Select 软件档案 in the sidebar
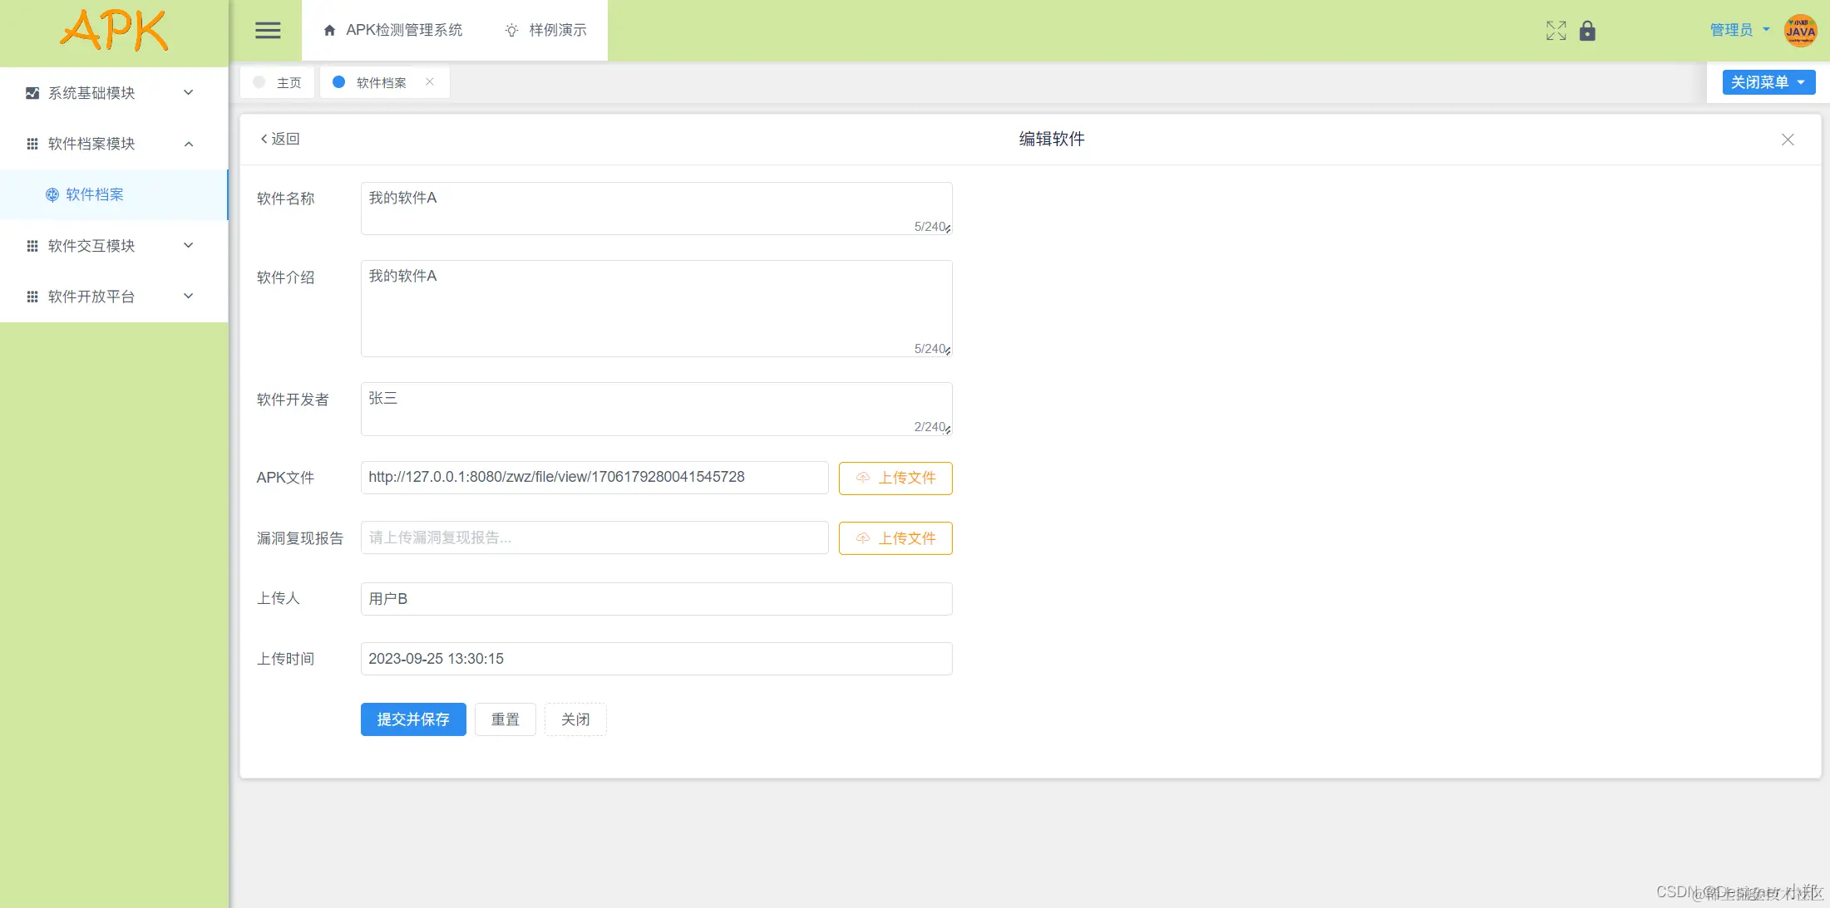1830x908 pixels. pyautogui.click(x=95, y=194)
